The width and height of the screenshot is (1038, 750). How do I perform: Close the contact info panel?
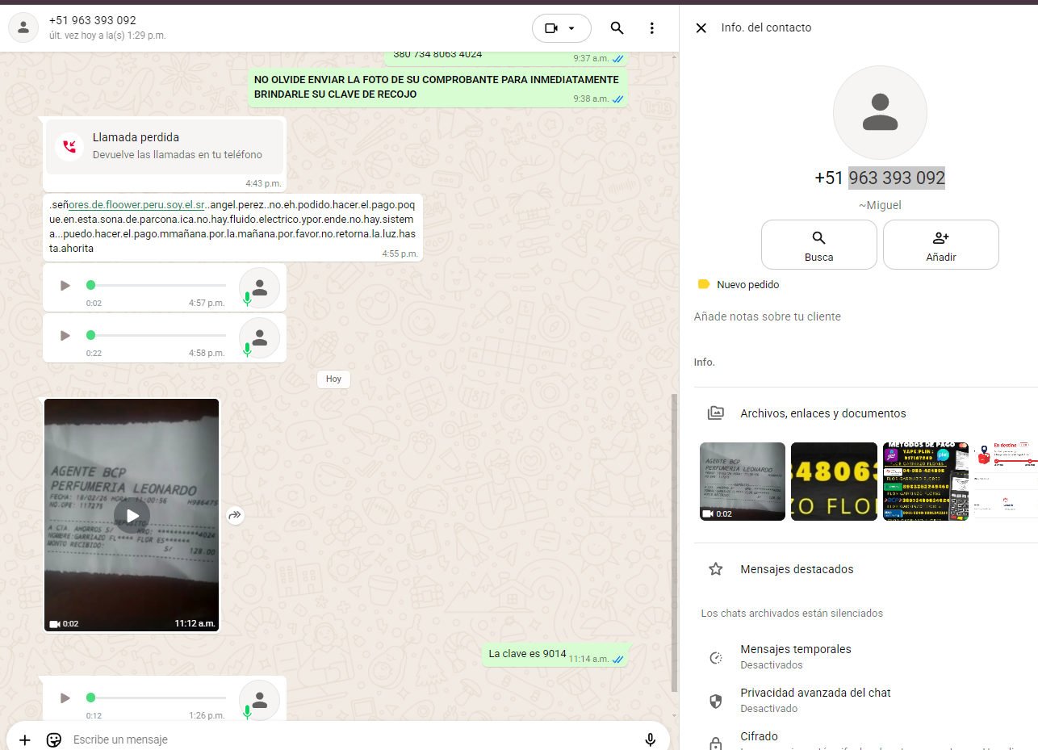click(701, 28)
